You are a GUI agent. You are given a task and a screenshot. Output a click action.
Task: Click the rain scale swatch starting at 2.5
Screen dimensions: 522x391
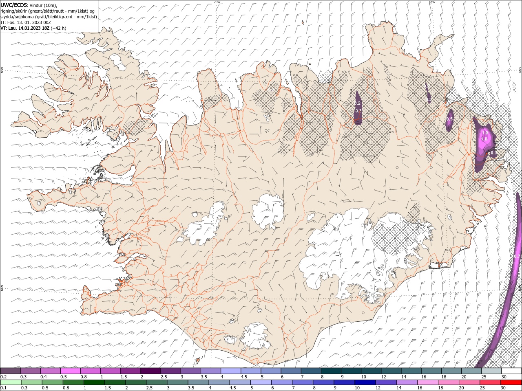pyautogui.click(x=157, y=382)
